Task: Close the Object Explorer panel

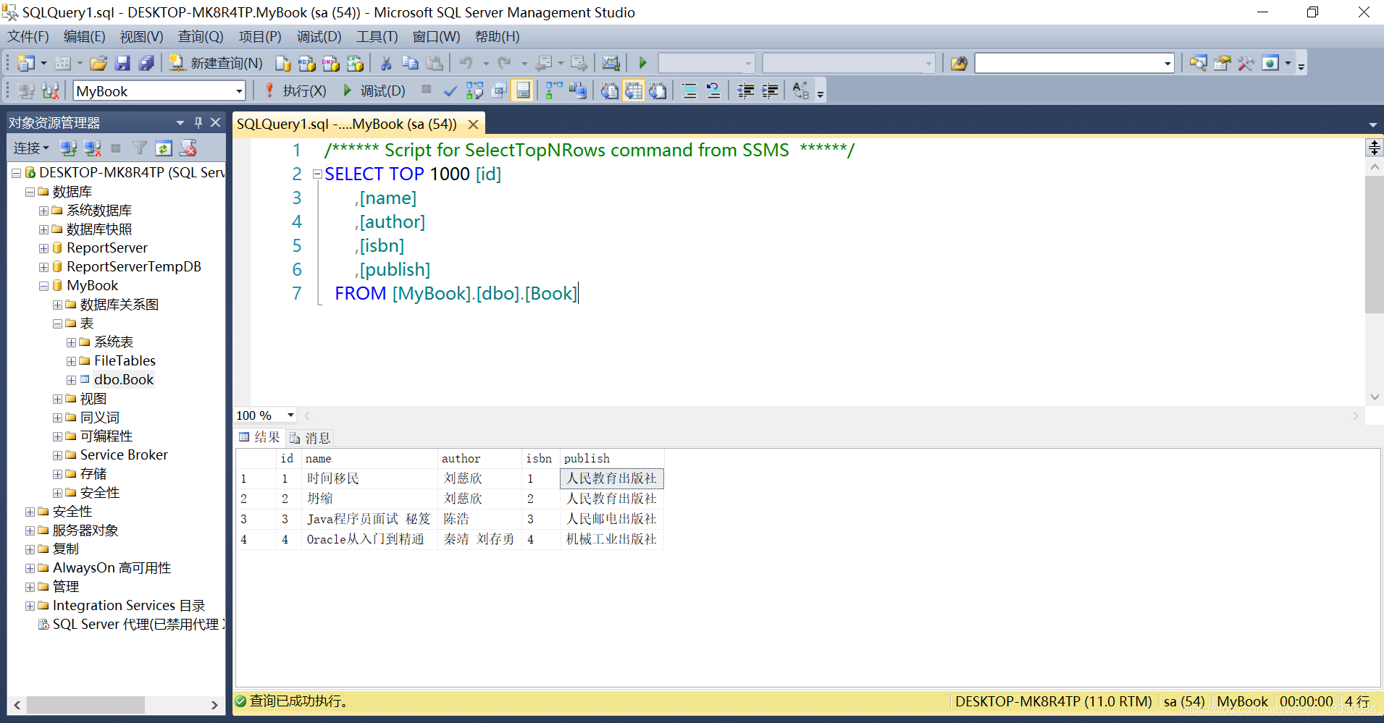Action: point(215,122)
